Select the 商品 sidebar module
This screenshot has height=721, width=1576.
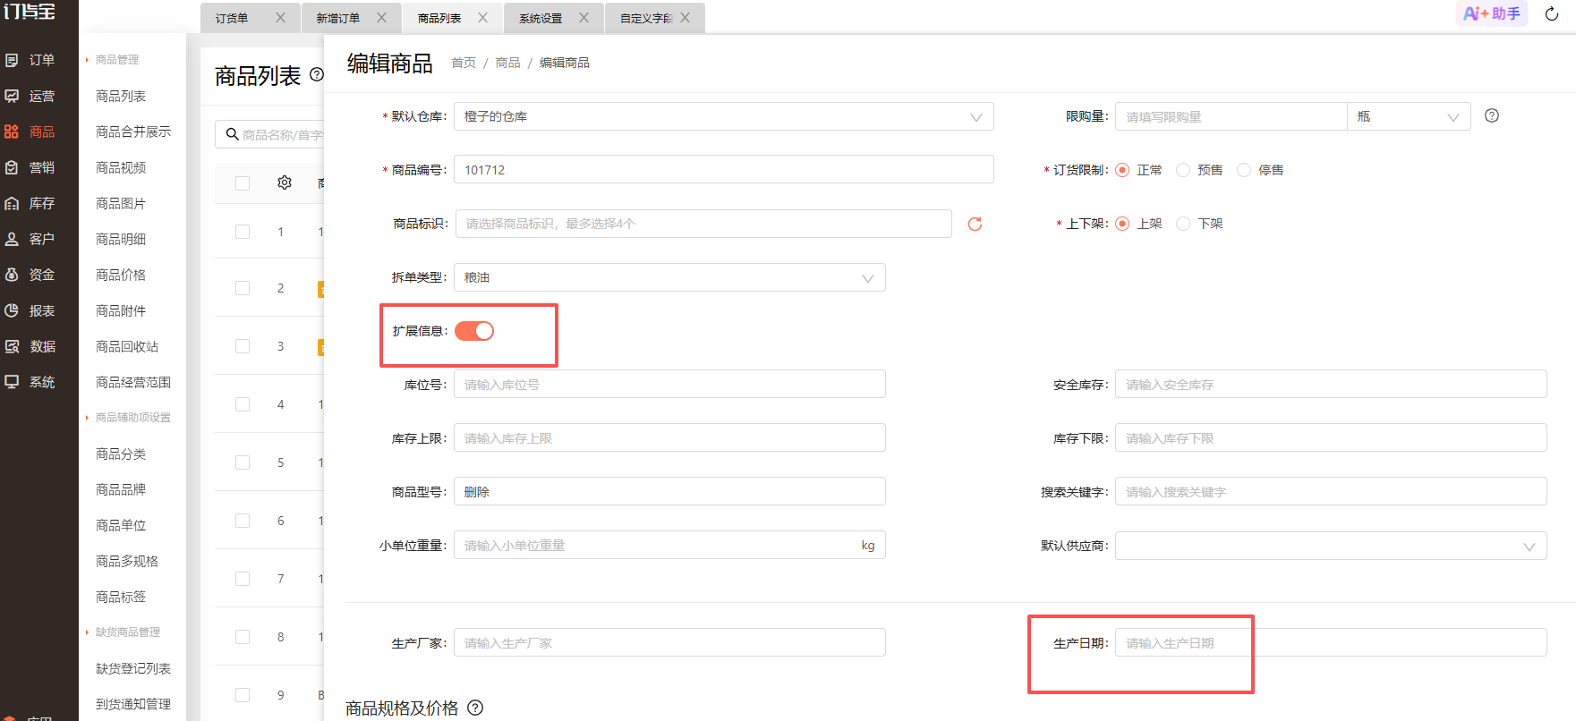[x=30, y=131]
